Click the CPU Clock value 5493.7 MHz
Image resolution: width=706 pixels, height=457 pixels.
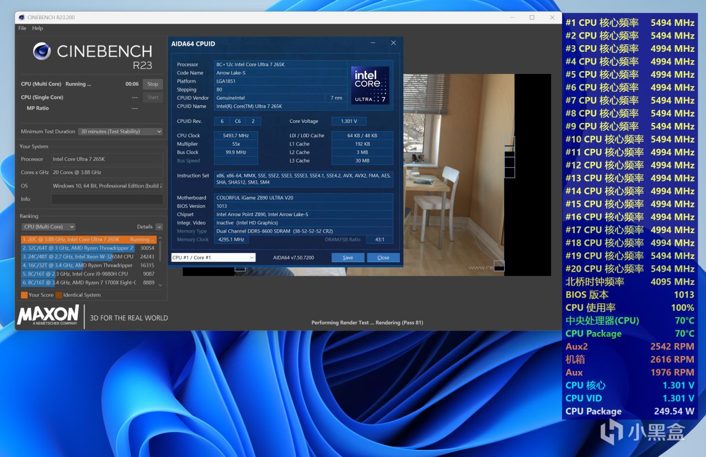[236, 136]
